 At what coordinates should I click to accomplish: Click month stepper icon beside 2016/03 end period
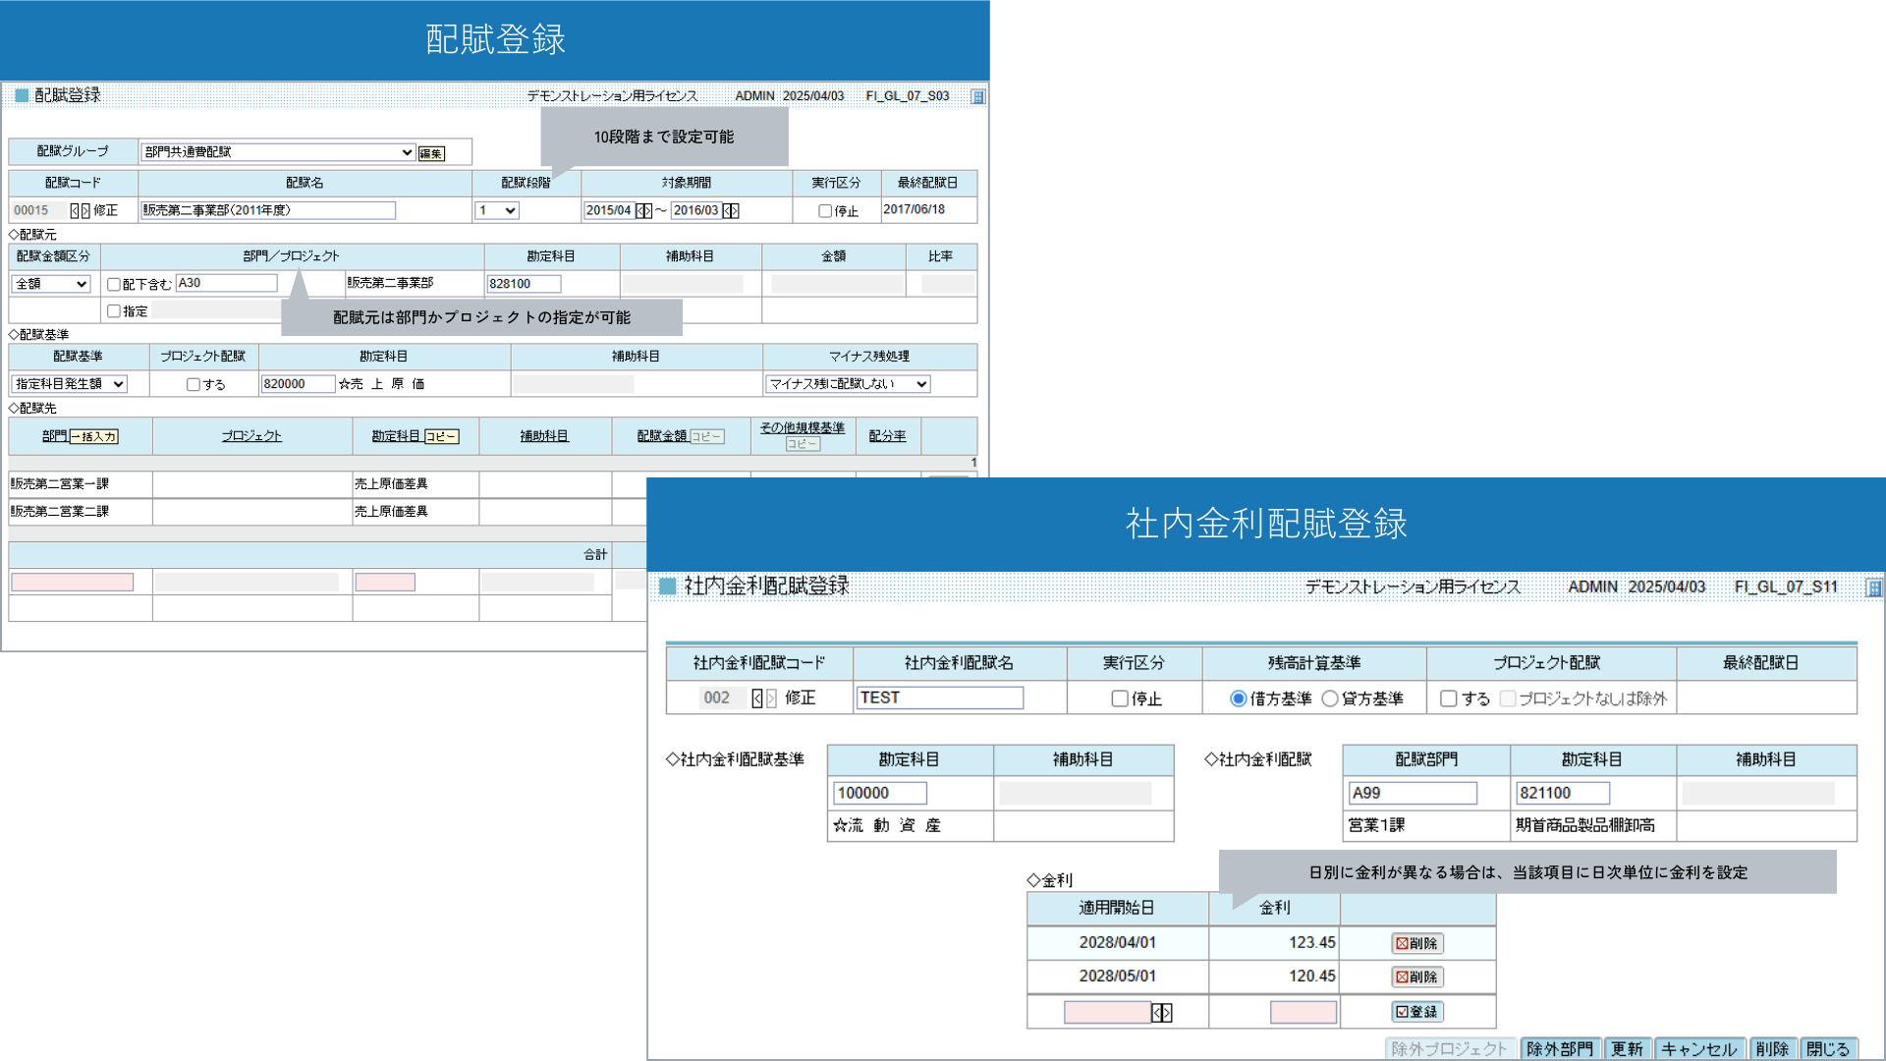731,210
